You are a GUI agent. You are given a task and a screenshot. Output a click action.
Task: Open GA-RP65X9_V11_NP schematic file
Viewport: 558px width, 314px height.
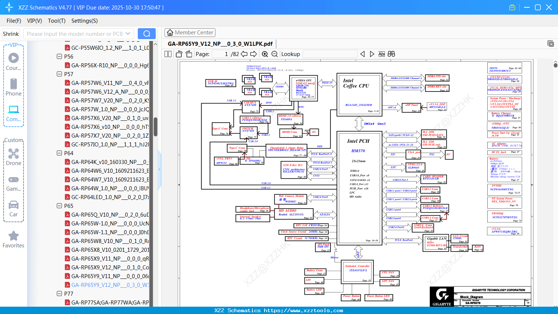[110, 258]
